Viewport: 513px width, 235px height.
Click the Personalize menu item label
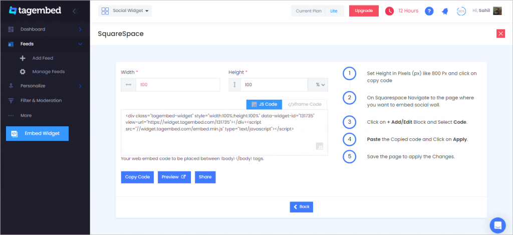point(33,86)
